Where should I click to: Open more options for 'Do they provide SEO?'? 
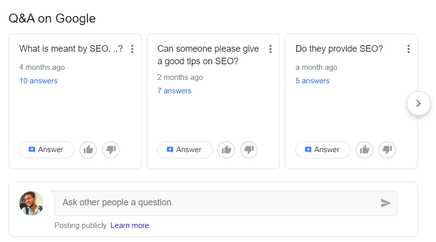tap(408, 49)
